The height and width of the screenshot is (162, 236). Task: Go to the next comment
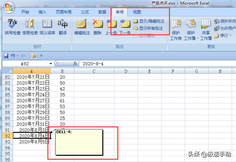(125, 27)
